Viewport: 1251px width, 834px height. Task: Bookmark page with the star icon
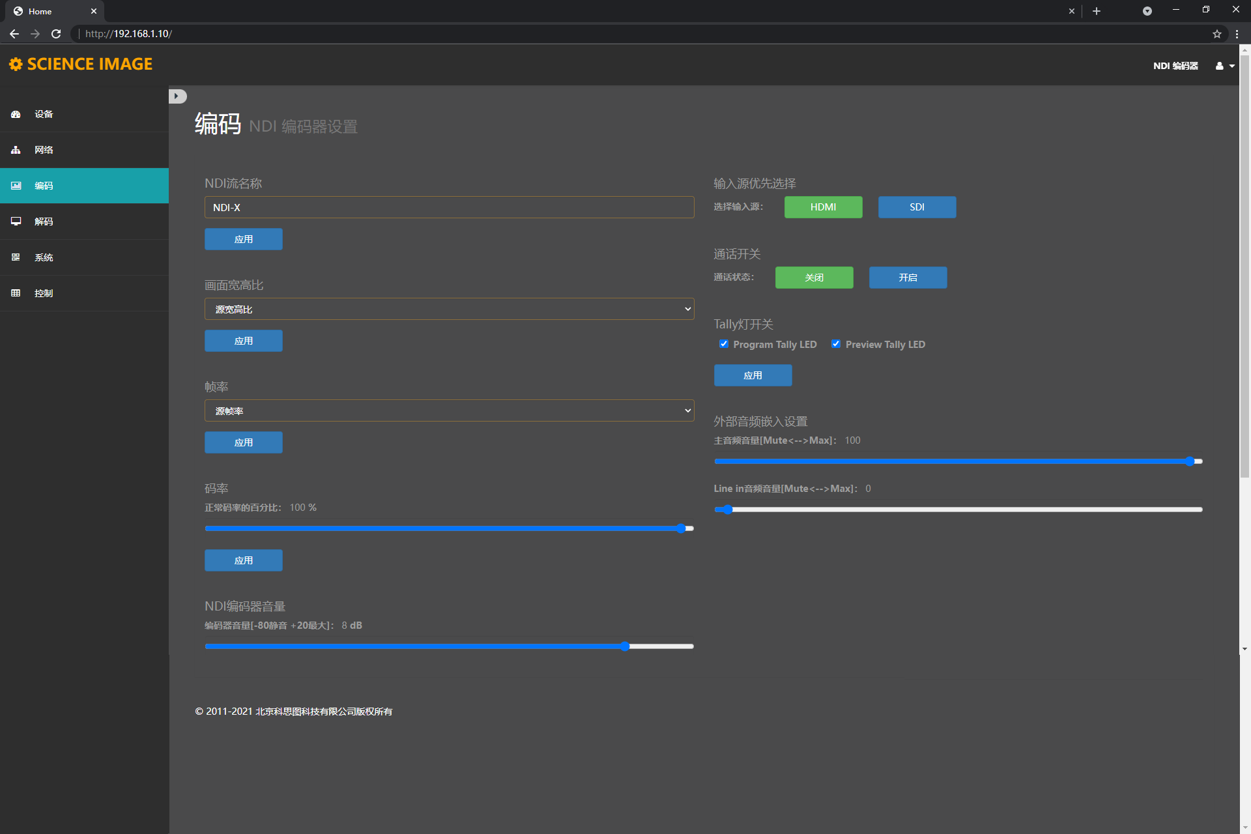1216,34
